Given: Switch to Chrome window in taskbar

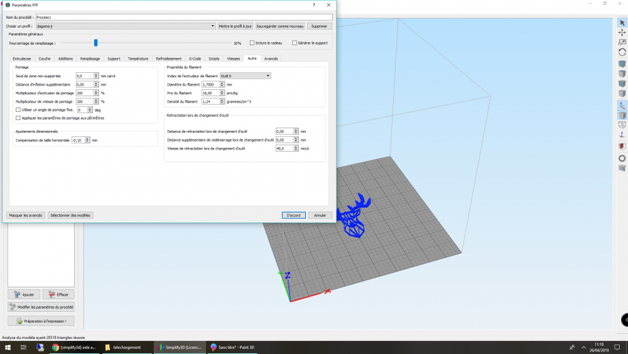Looking at the screenshot, I should (74, 347).
